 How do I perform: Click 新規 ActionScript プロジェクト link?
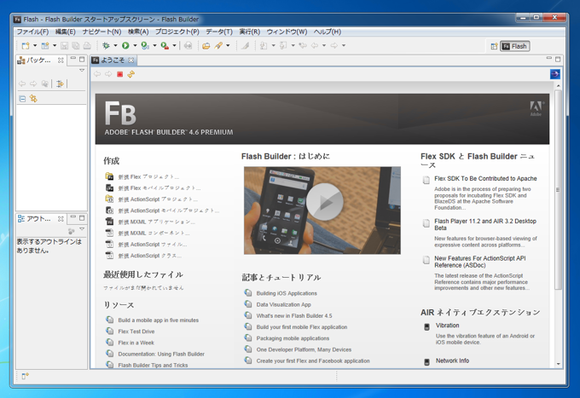158,199
